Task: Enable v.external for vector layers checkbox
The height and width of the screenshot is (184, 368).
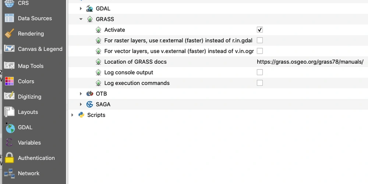Action: (x=259, y=51)
